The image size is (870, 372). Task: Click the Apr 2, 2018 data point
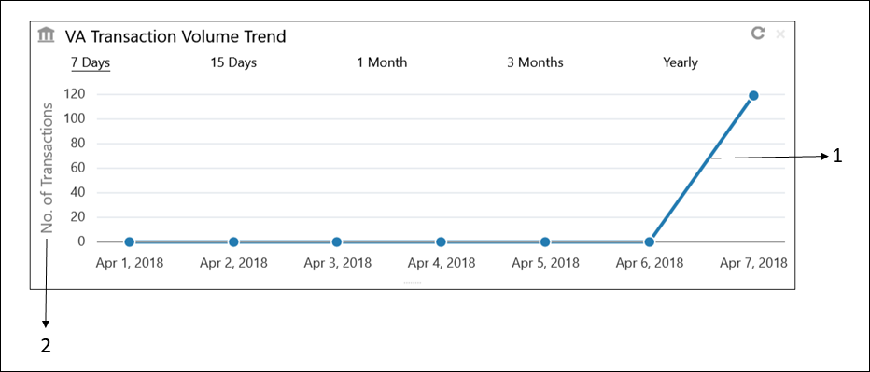point(233,241)
